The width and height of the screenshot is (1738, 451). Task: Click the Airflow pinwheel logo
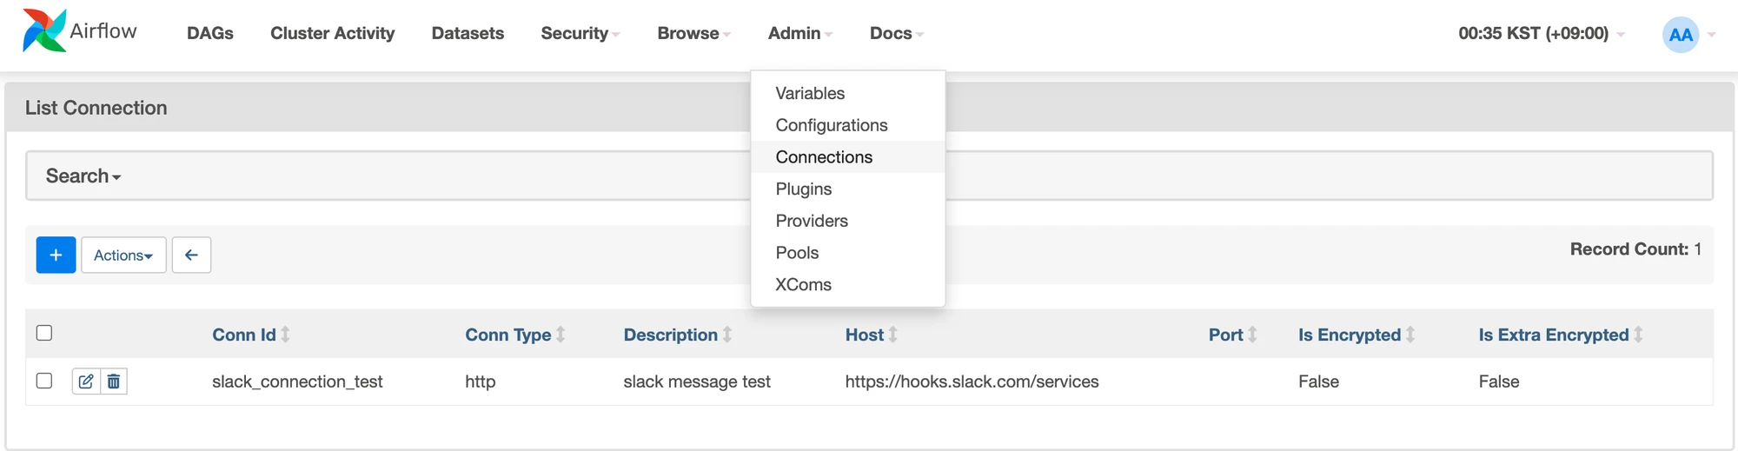coord(43,31)
